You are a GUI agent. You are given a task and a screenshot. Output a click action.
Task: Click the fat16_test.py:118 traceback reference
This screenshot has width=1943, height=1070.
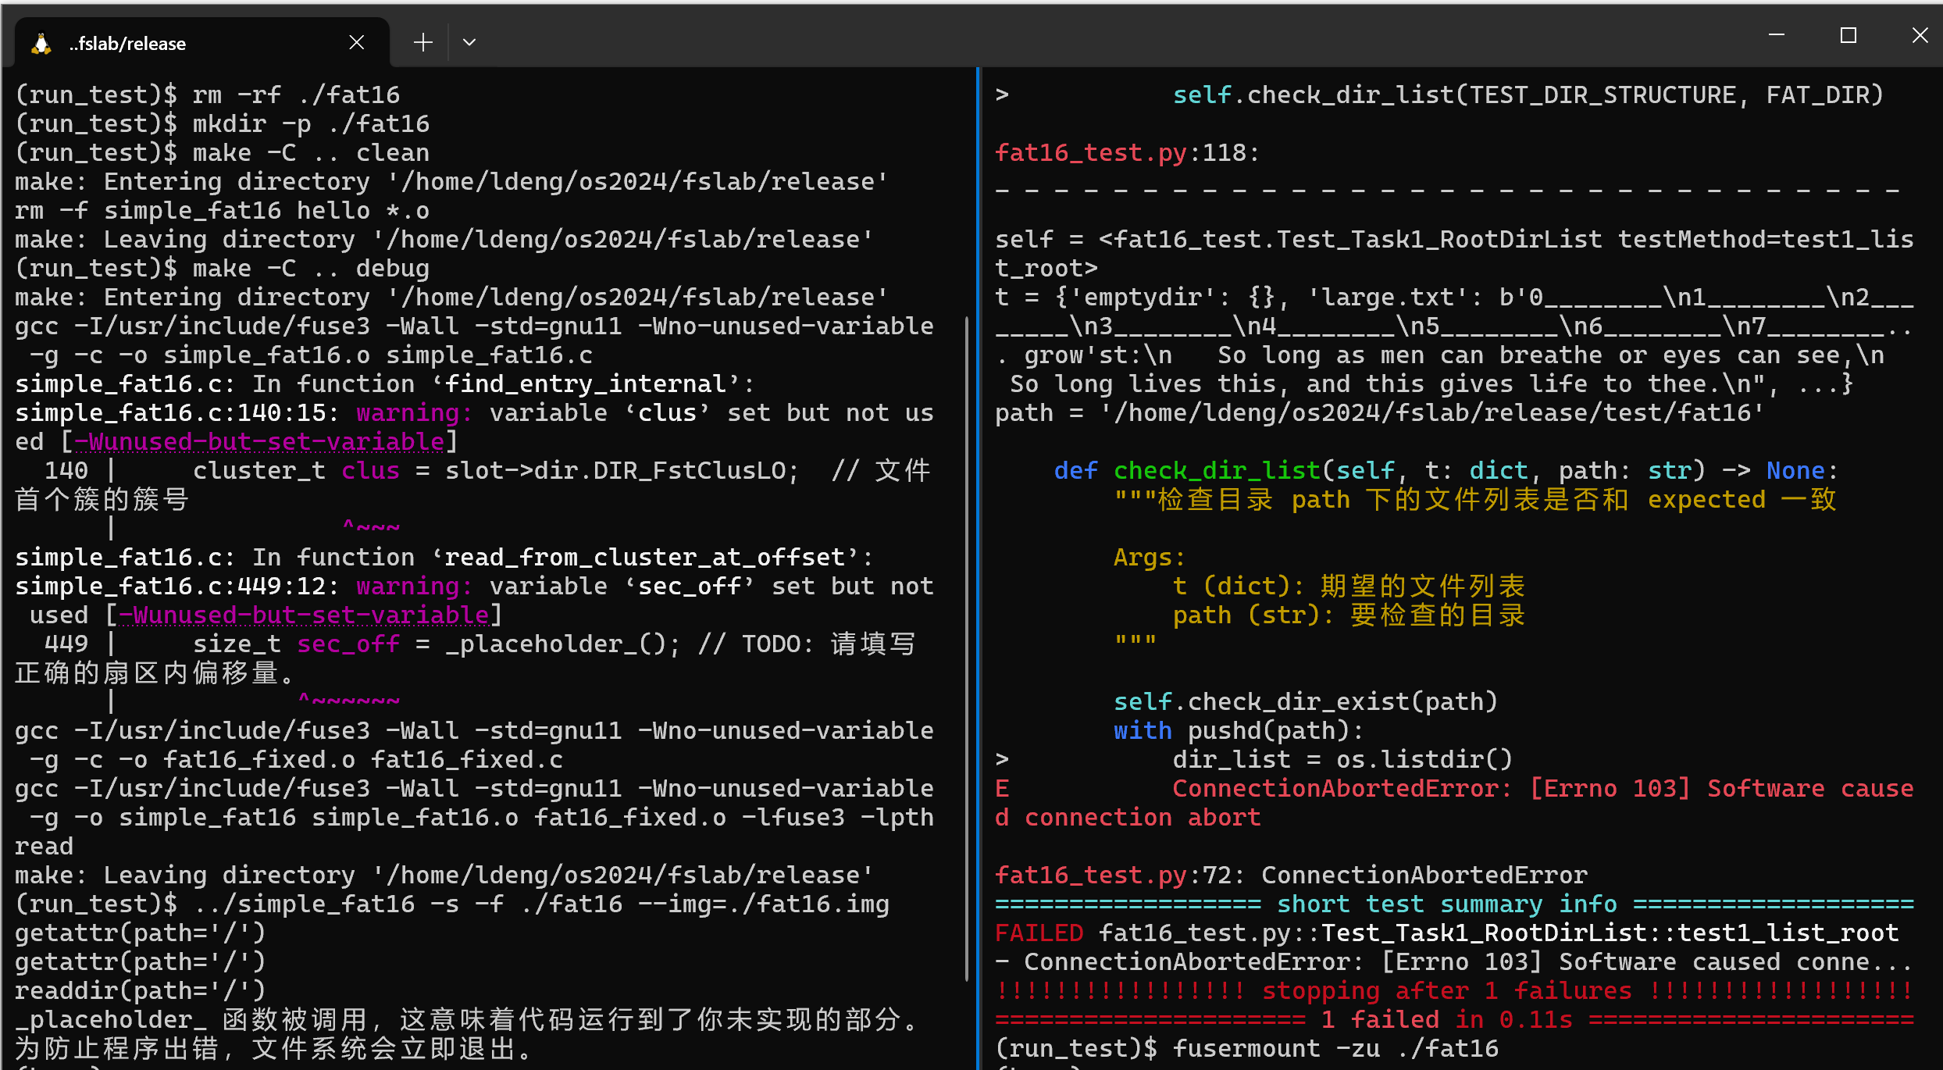coord(1125,153)
